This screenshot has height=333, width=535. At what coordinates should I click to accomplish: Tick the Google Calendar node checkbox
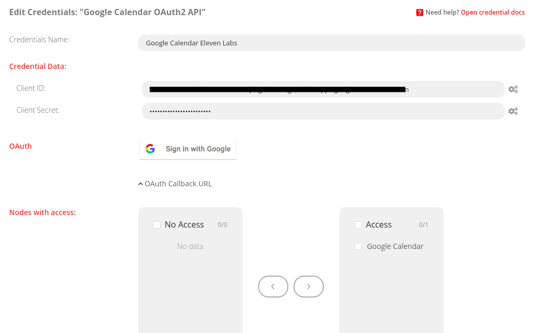tap(358, 246)
